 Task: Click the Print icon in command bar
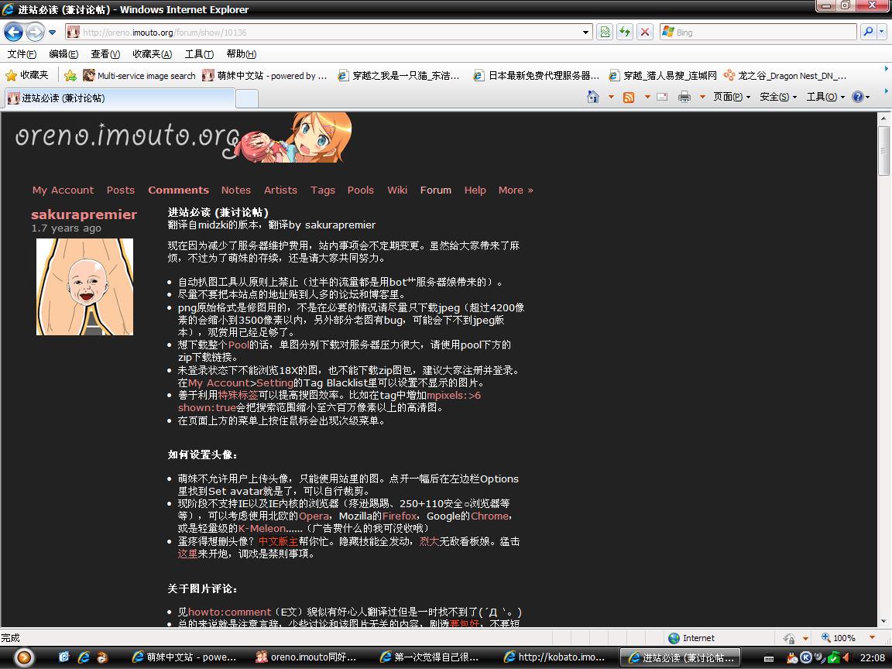[x=684, y=97]
